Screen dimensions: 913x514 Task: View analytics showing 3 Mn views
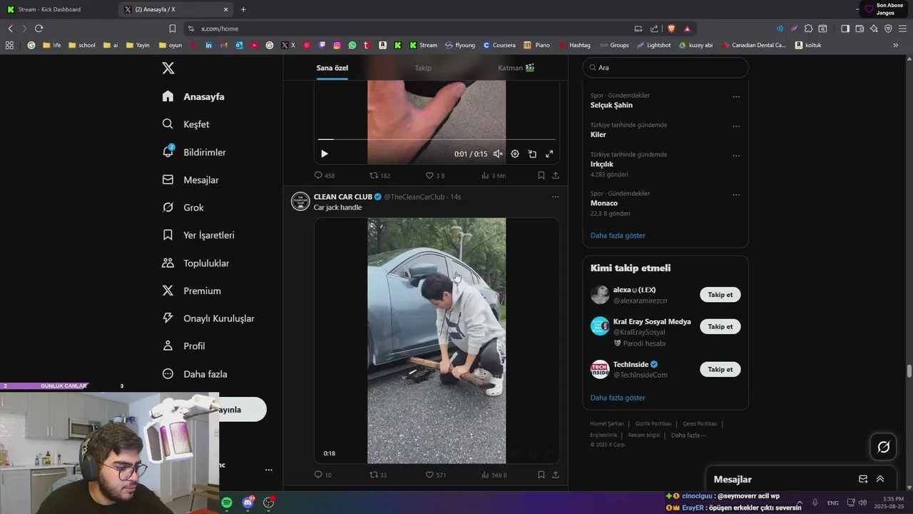click(494, 175)
